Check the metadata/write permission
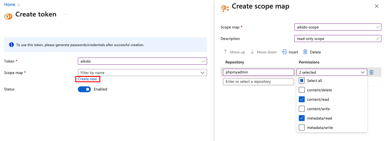The height and width of the screenshot is (141, 387). coord(301,127)
